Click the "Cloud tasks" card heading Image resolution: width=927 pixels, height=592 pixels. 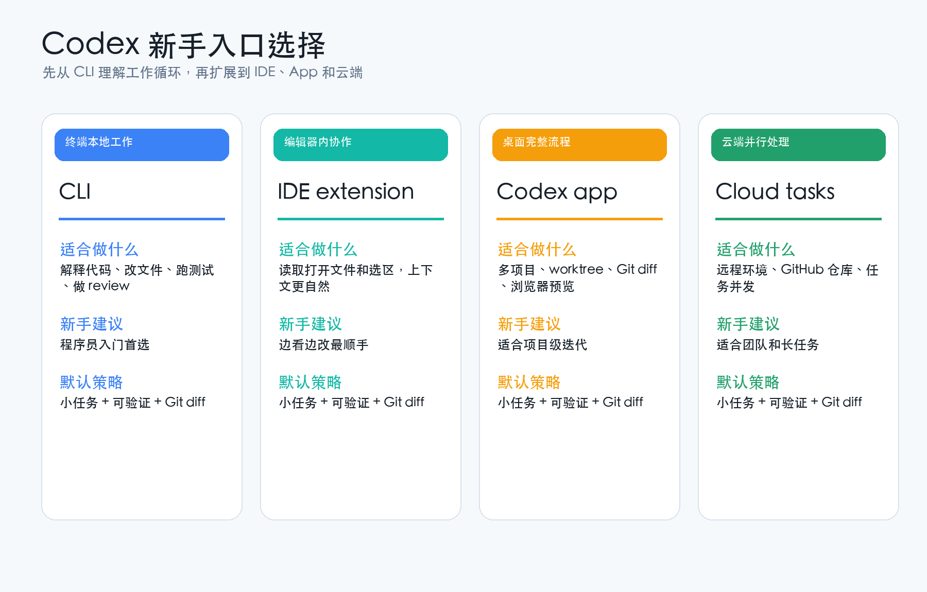point(775,191)
